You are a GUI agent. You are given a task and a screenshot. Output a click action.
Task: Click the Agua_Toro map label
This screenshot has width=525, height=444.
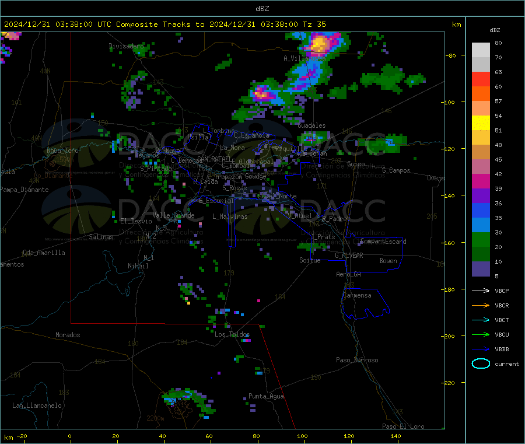click(x=62, y=151)
